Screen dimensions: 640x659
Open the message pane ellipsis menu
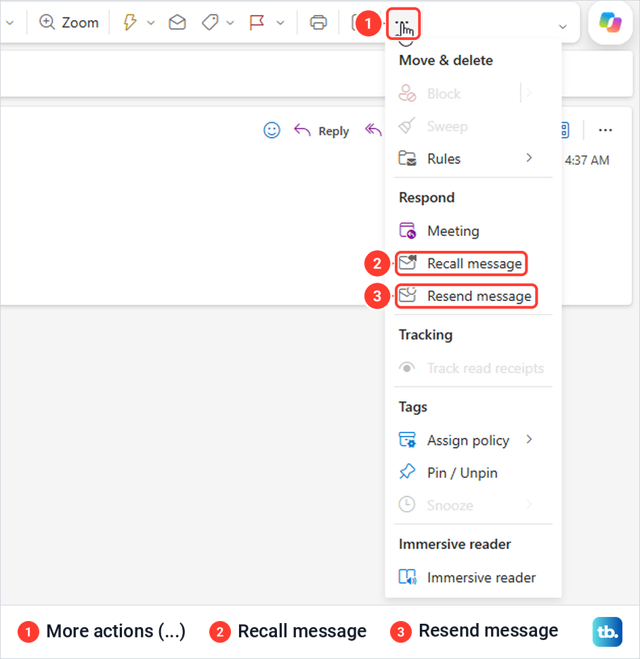(605, 130)
